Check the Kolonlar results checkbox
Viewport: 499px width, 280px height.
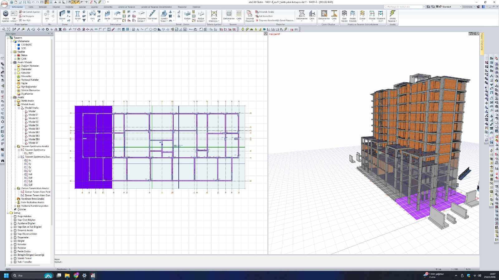(x=15, y=244)
